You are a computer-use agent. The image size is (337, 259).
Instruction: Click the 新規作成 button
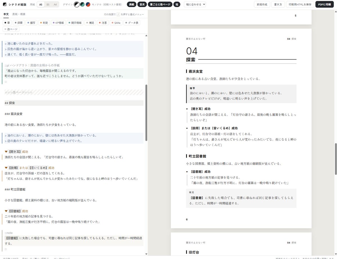262,4
